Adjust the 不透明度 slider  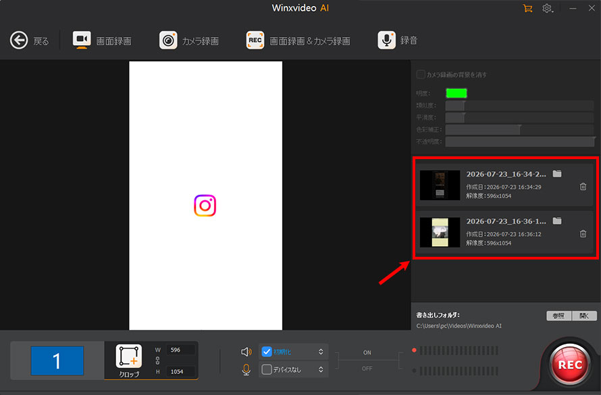pyautogui.click(x=519, y=142)
